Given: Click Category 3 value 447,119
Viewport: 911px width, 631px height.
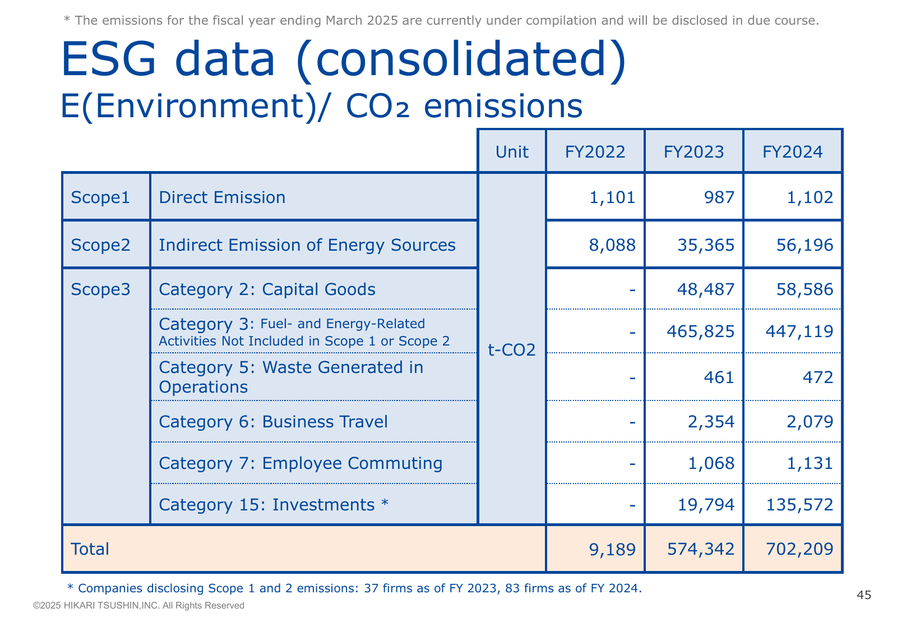Looking at the screenshot, I should pos(799,331).
